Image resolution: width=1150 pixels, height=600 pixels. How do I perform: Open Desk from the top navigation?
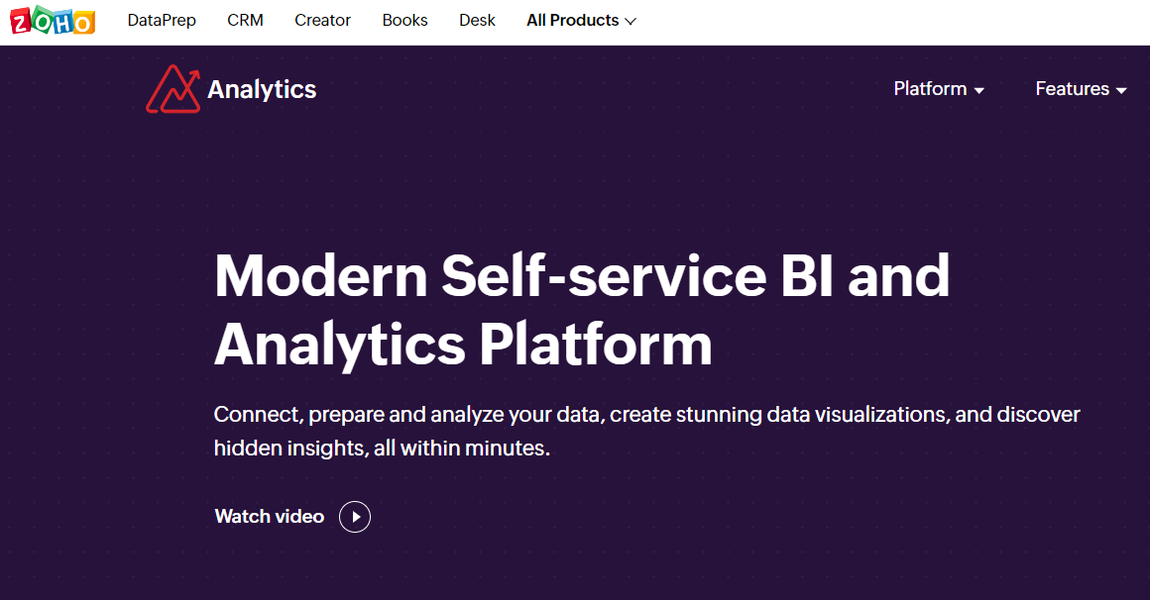(477, 20)
